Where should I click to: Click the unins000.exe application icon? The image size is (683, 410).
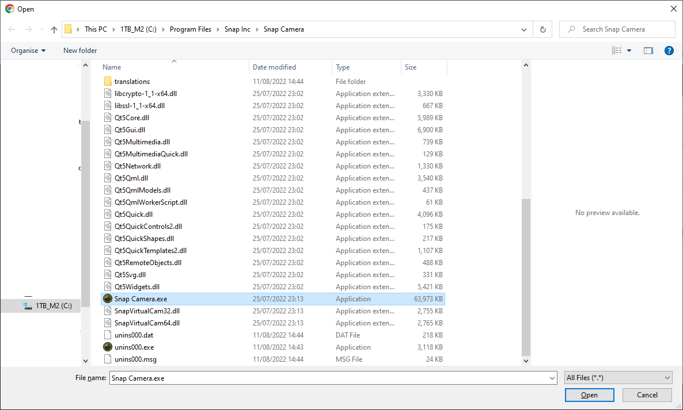(108, 347)
